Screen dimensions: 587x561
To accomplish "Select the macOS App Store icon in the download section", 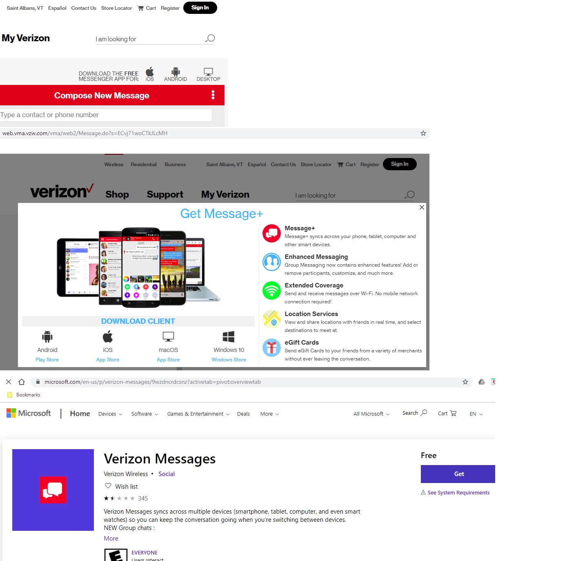I will [x=168, y=336].
